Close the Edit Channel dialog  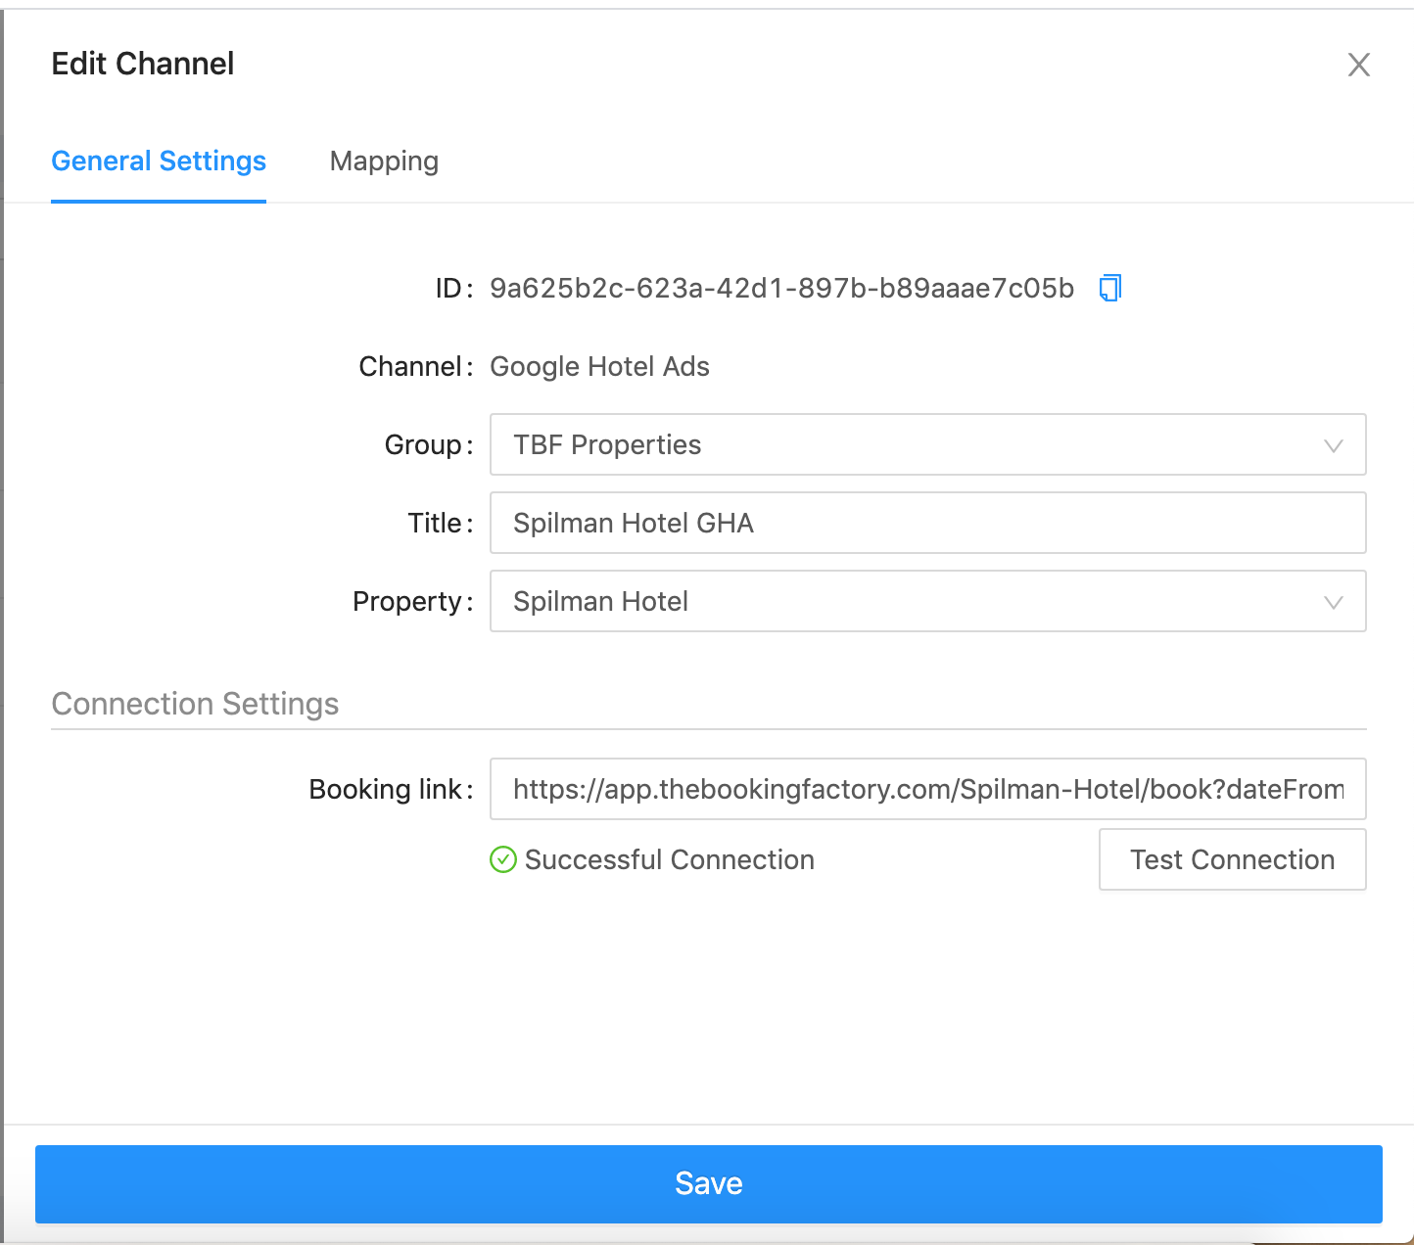1358,65
